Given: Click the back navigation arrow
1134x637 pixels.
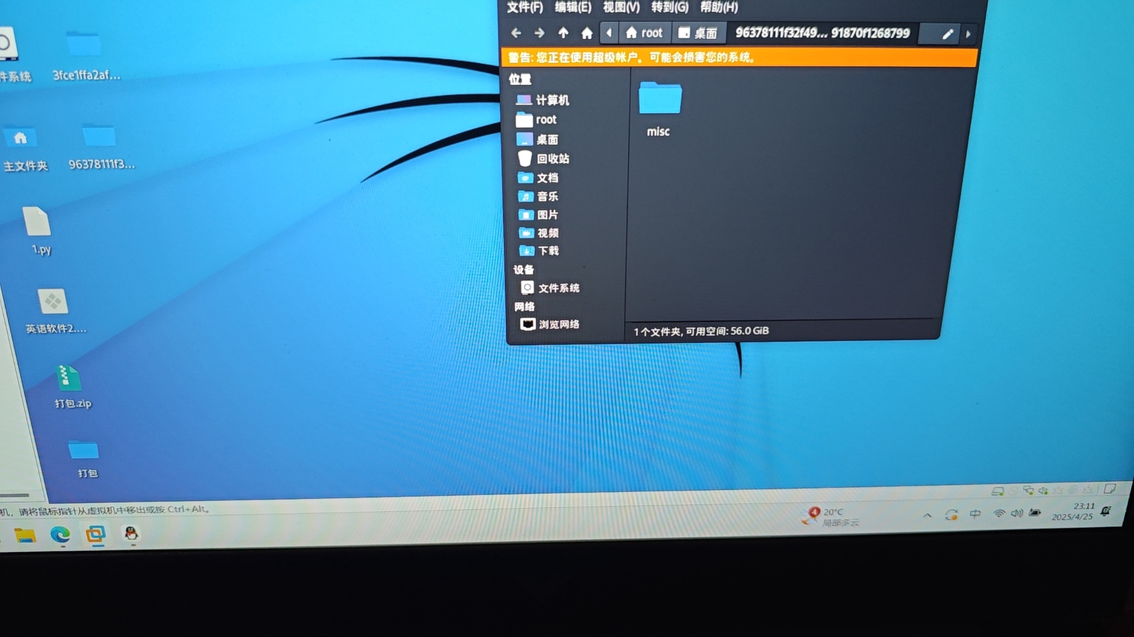Looking at the screenshot, I should (516, 33).
